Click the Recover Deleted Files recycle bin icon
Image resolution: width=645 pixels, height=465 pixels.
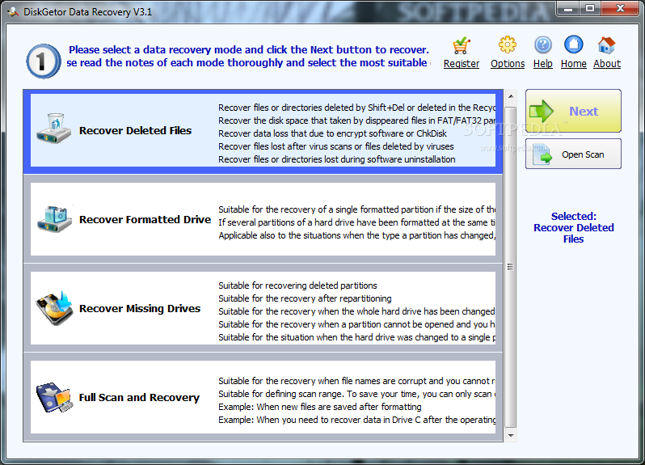[x=54, y=129]
